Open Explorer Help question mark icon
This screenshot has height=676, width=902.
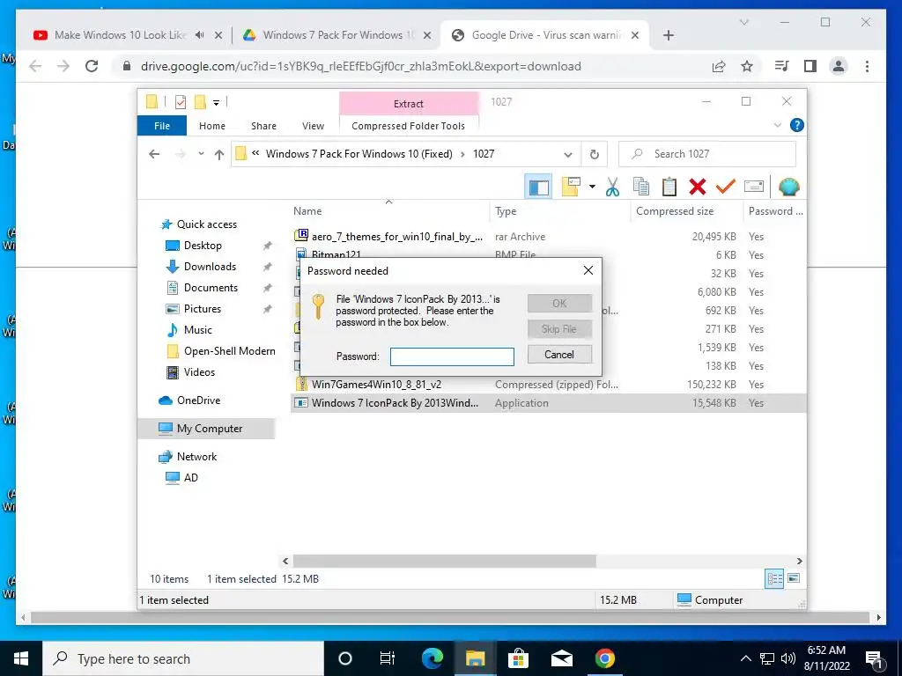tap(796, 125)
